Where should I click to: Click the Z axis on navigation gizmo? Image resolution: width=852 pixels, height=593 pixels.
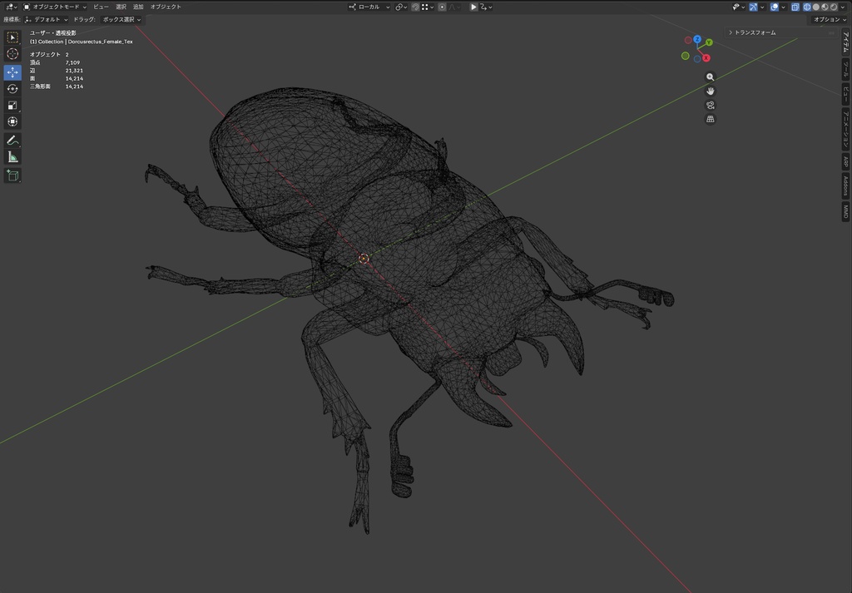tap(697, 39)
